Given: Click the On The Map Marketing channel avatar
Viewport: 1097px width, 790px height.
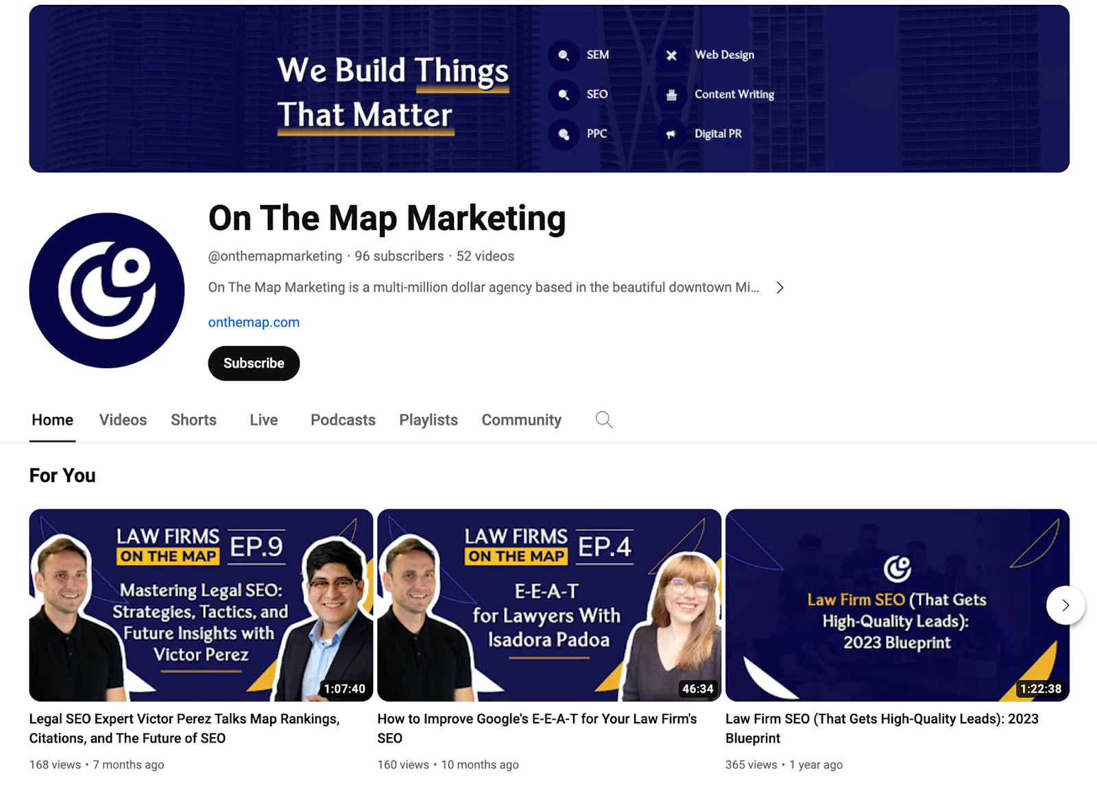Looking at the screenshot, I should pos(107,290).
